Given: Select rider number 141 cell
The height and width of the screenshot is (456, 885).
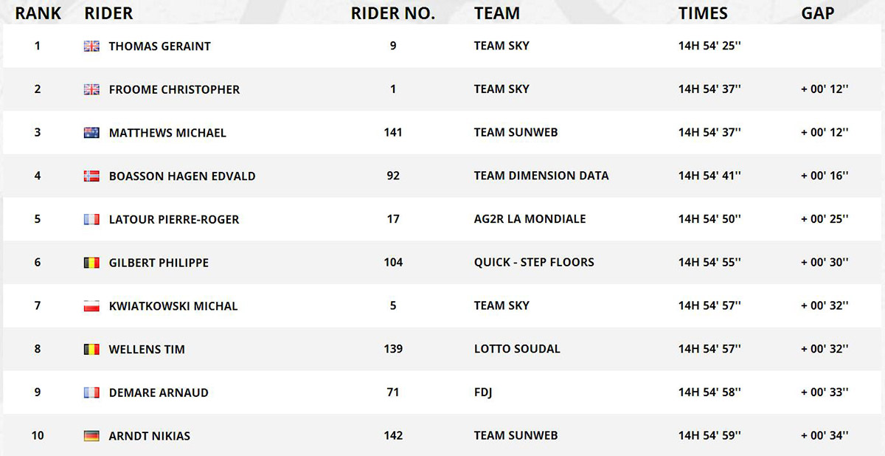Looking at the screenshot, I should [x=393, y=132].
